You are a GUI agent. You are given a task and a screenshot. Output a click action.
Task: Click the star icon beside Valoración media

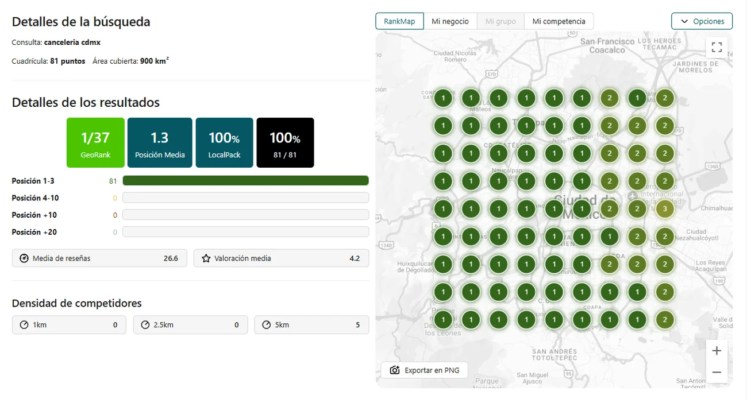point(206,258)
